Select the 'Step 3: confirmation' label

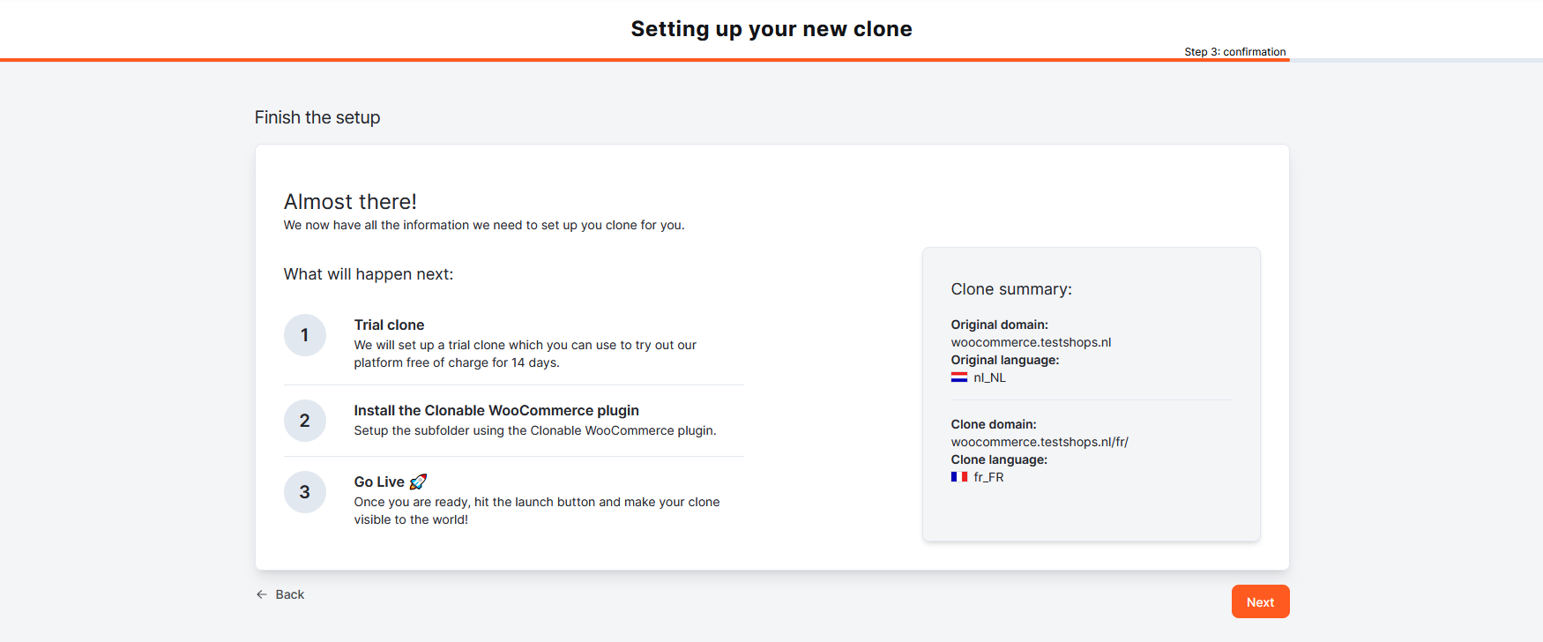[1234, 52]
